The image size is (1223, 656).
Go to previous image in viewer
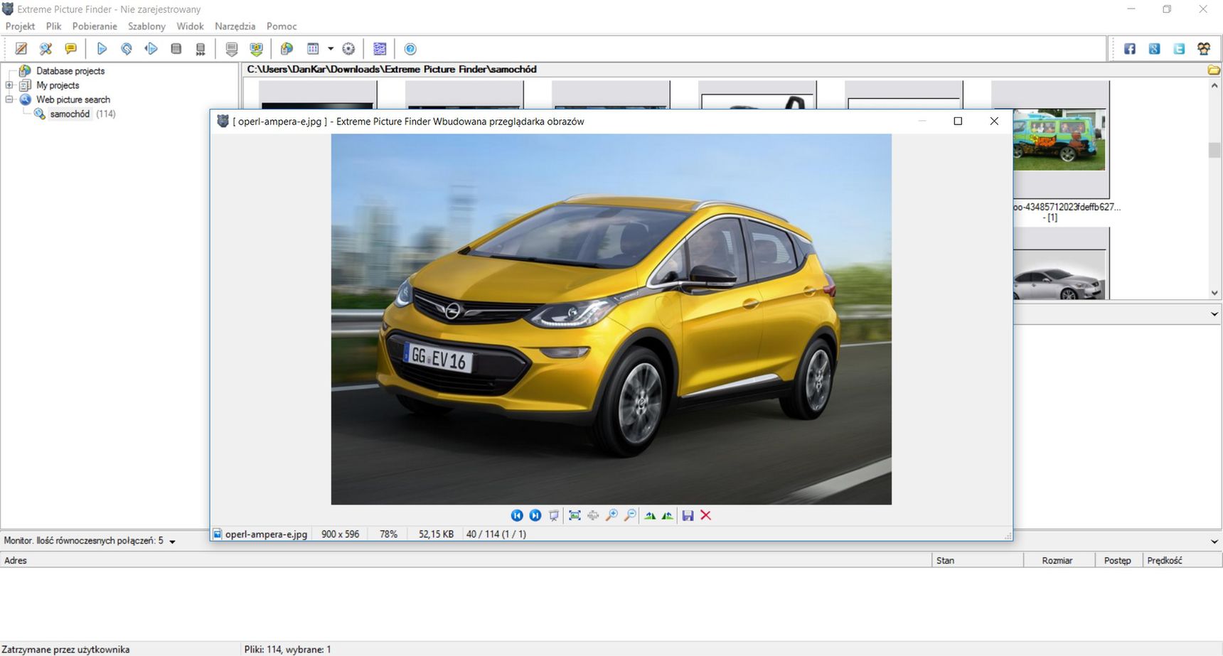tap(517, 515)
